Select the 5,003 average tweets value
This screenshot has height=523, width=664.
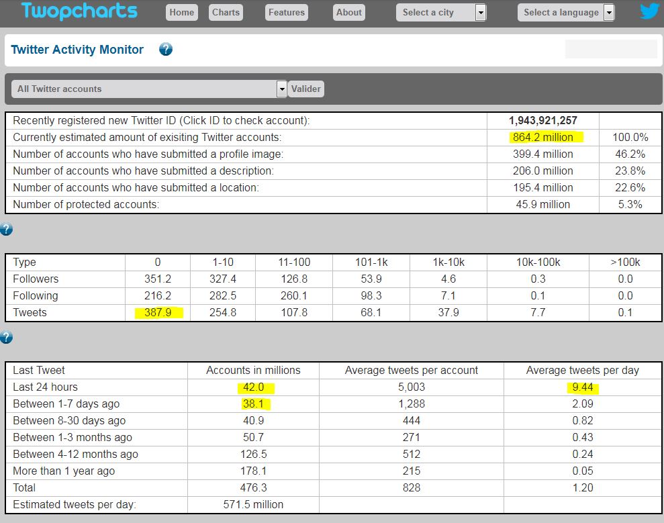(x=411, y=387)
